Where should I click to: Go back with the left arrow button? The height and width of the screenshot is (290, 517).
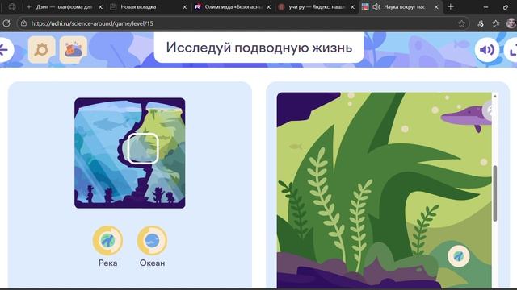pos(4,50)
